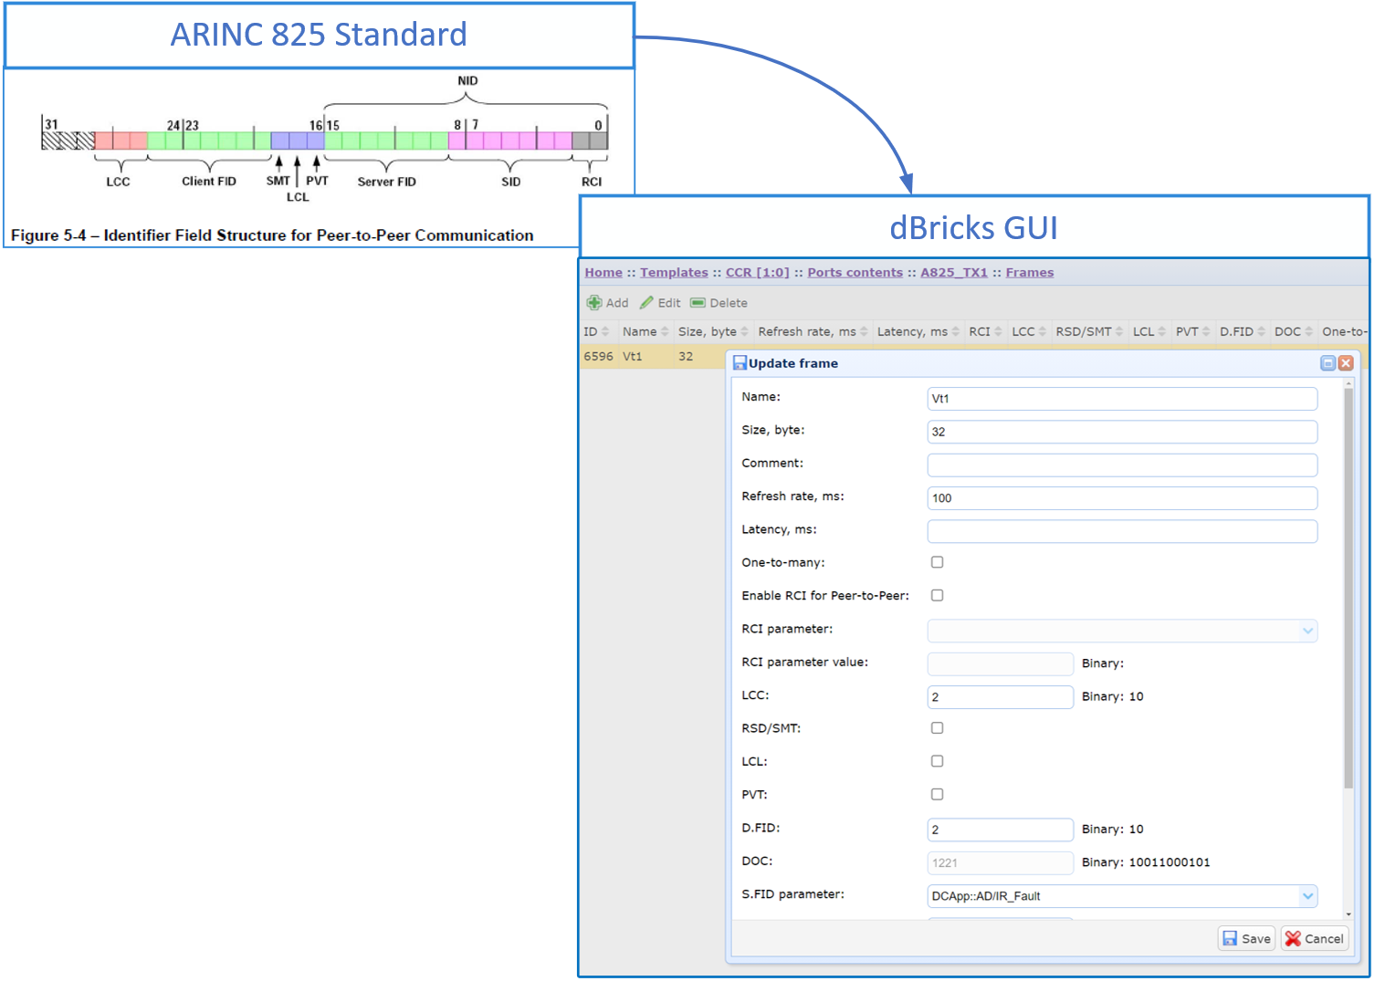
Task: Save the frame changes
Action: (x=1247, y=938)
